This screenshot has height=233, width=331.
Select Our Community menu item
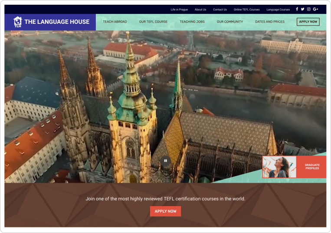pyautogui.click(x=230, y=22)
